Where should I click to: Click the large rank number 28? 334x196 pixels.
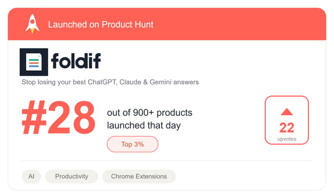(72, 117)
